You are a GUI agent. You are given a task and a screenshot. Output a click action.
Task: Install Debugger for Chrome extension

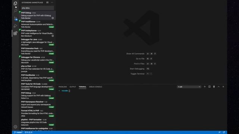(x=52, y=63)
